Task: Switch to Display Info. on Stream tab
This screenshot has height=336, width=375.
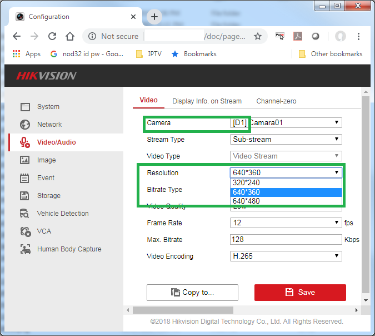Action: [x=207, y=101]
